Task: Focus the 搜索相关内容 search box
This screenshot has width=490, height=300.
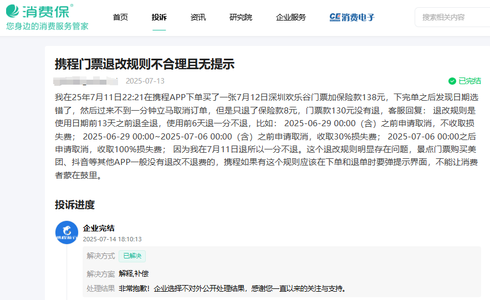Action: [x=452, y=17]
